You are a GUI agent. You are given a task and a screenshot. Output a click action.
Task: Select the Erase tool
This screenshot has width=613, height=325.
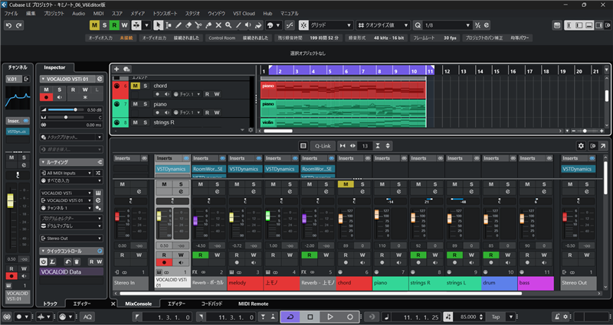click(188, 25)
